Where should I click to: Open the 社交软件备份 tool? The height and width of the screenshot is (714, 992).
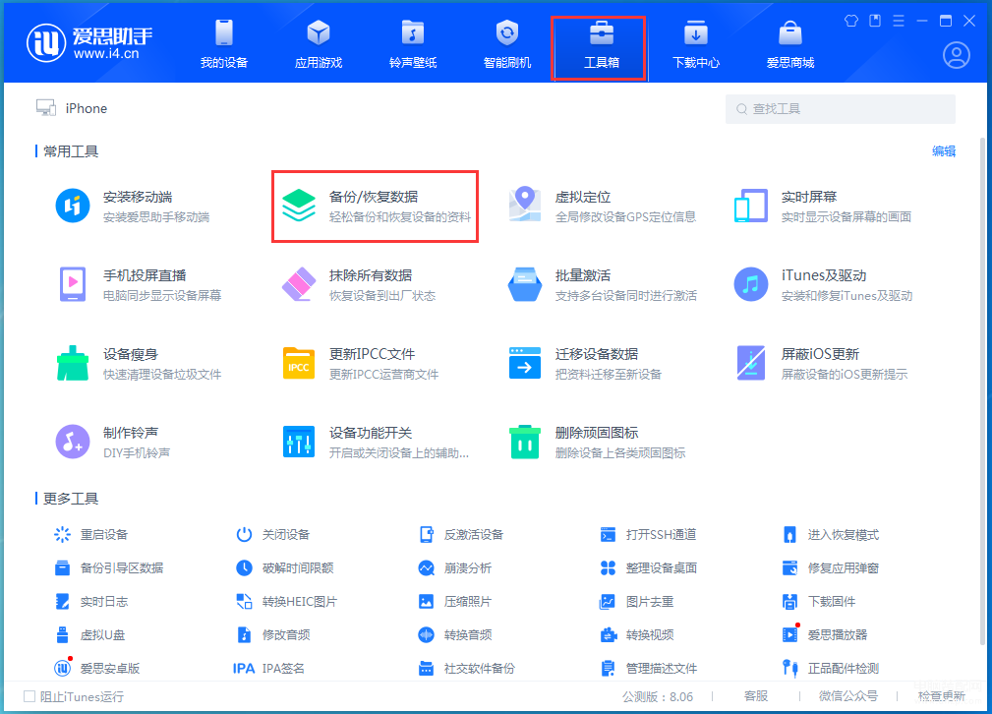(x=467, y=669)
